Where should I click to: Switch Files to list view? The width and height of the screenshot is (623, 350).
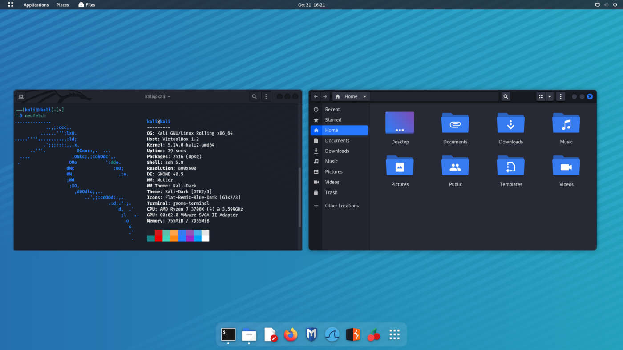point(540,96)
